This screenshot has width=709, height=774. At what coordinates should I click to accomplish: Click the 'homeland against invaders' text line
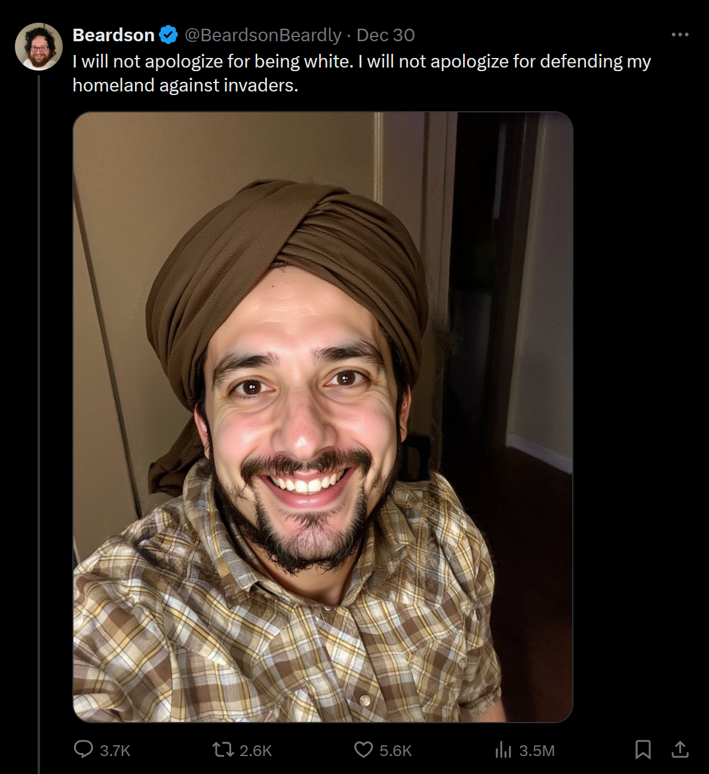pos(185,85)
